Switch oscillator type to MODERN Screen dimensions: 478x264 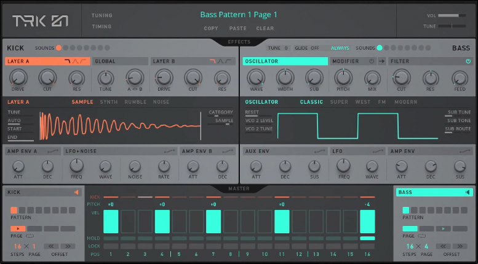[x=406, y=102]
